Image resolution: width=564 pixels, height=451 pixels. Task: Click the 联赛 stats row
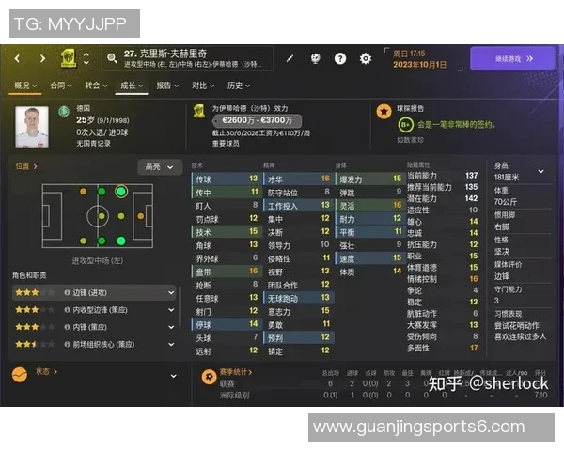(x=384, y=383)
